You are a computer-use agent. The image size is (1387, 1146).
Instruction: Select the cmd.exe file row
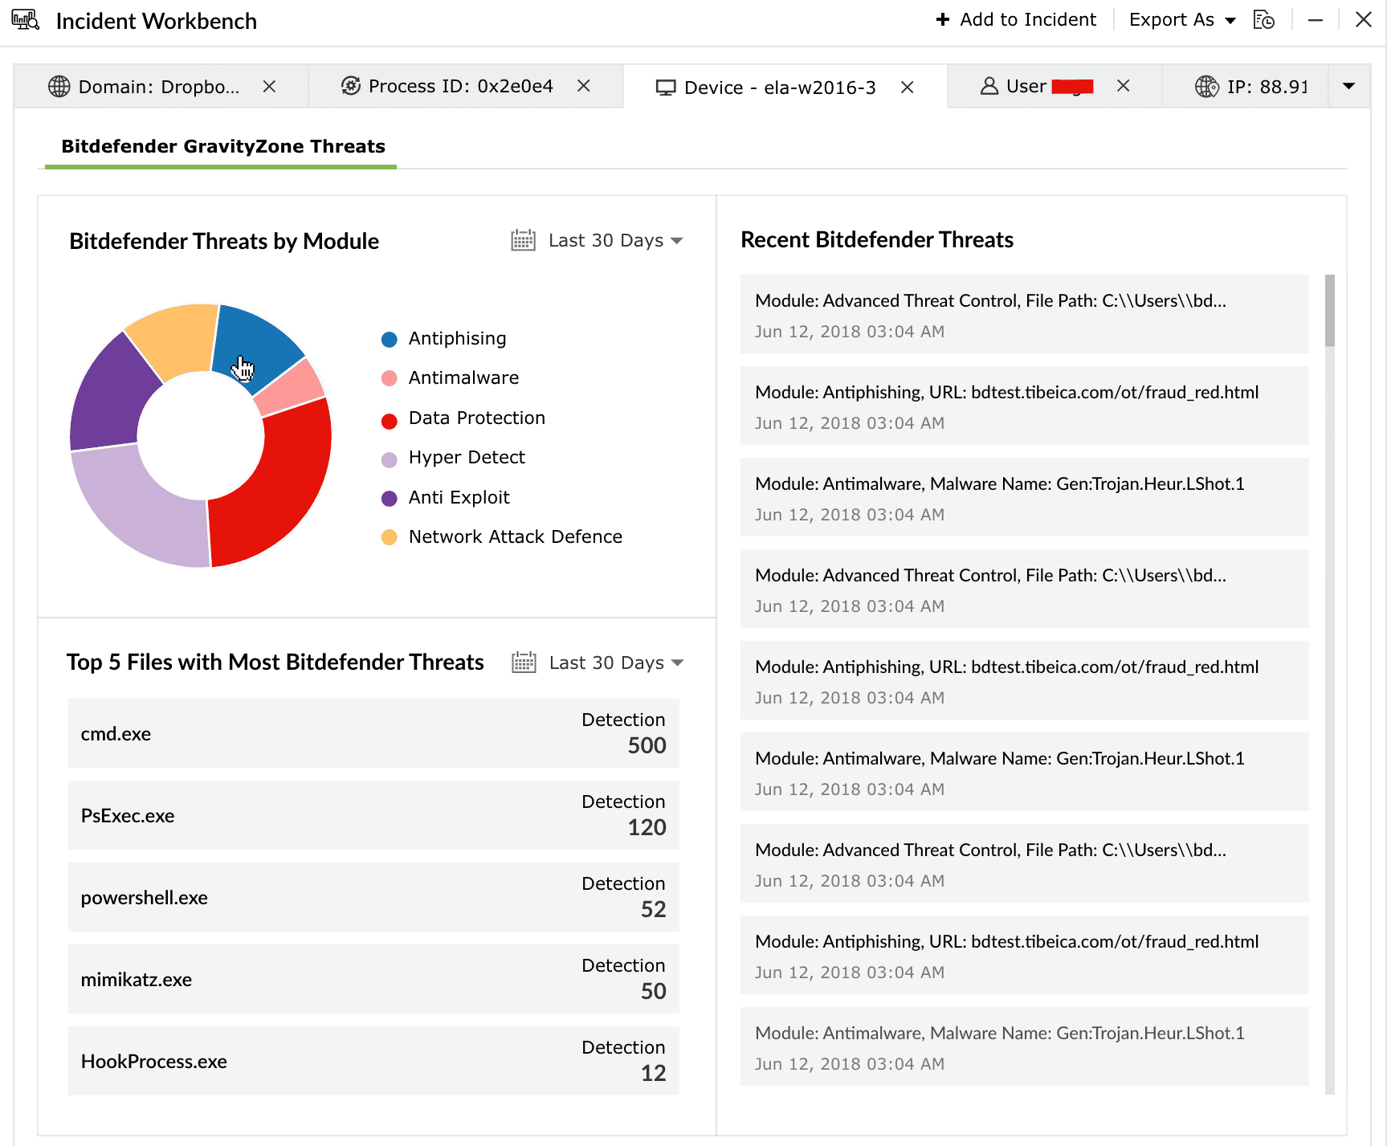point(373,733)
